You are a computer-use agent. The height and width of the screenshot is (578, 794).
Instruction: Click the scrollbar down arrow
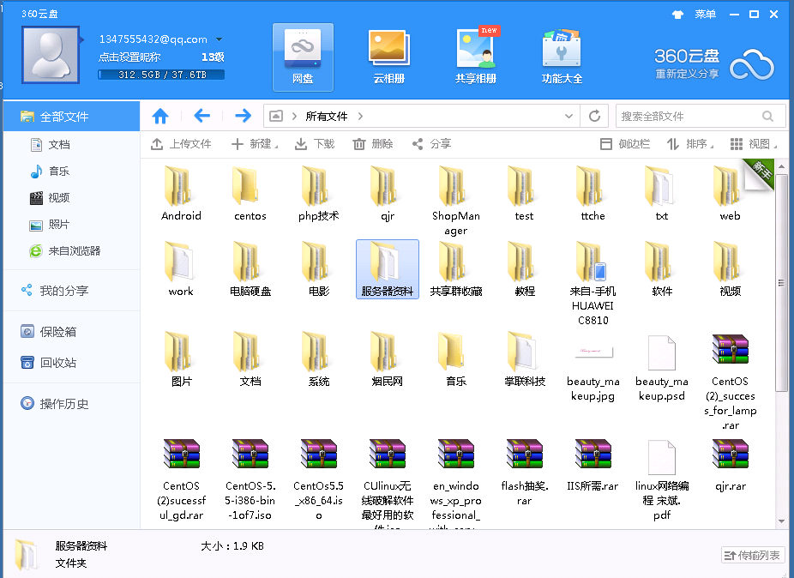781,521
